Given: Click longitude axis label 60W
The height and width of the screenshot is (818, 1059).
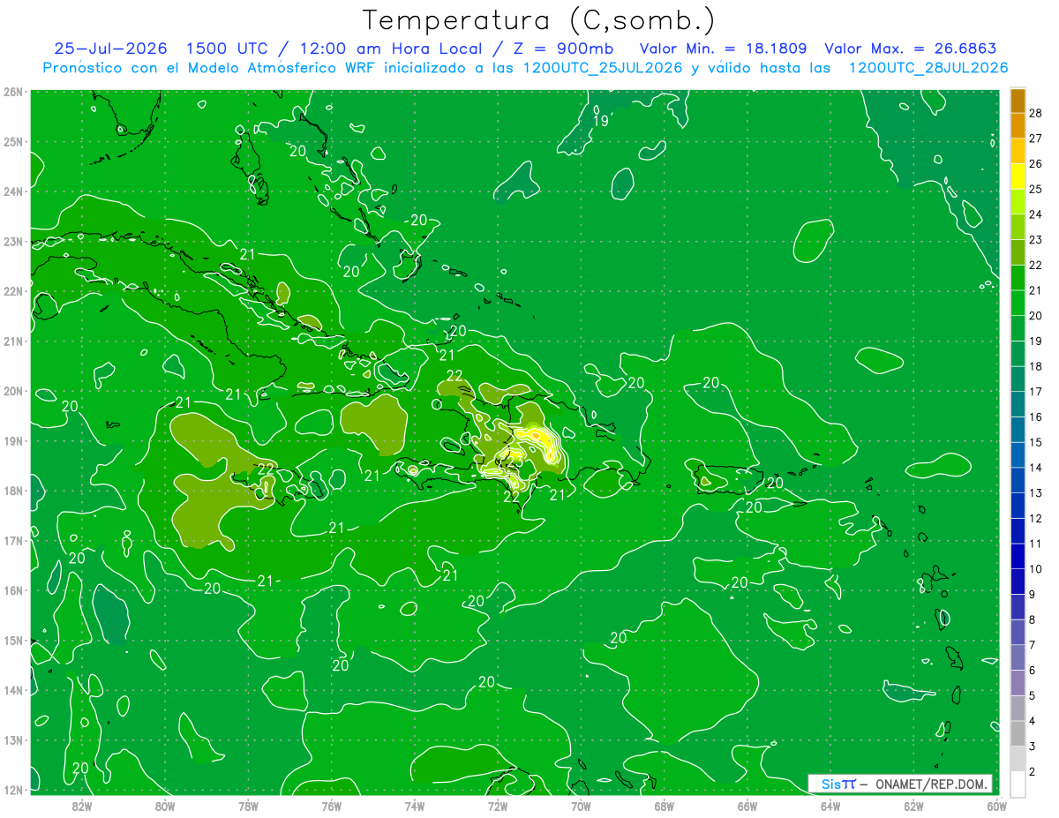Looking at the screenshot, I should [996, 806].
